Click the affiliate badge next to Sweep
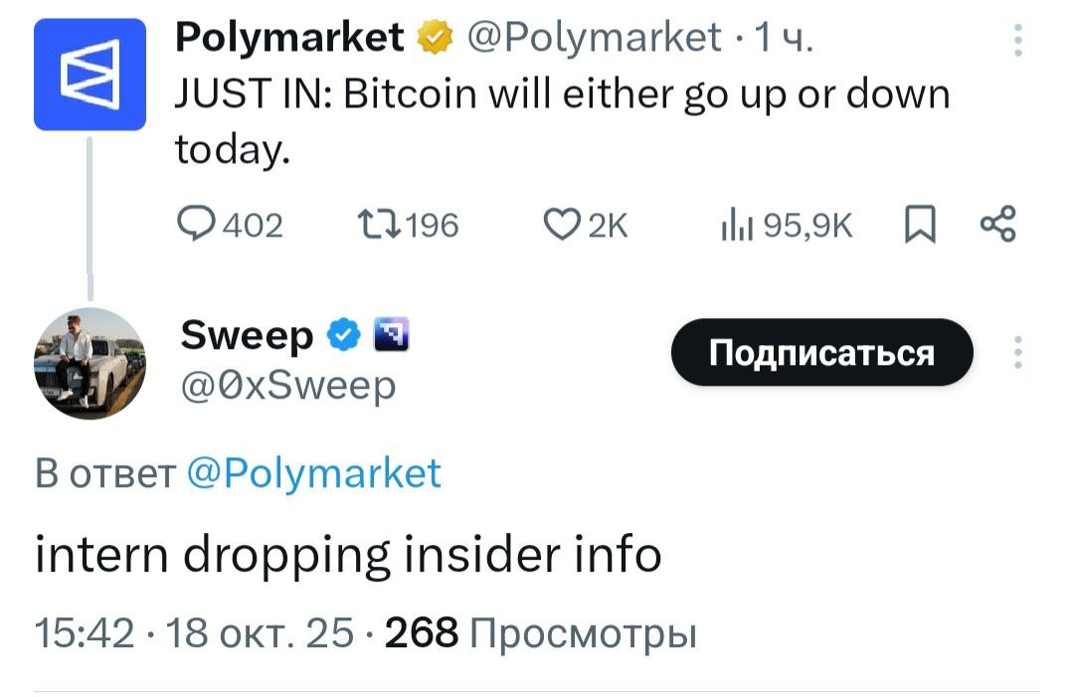The image size is (1074, 697). tap(387, 337)
